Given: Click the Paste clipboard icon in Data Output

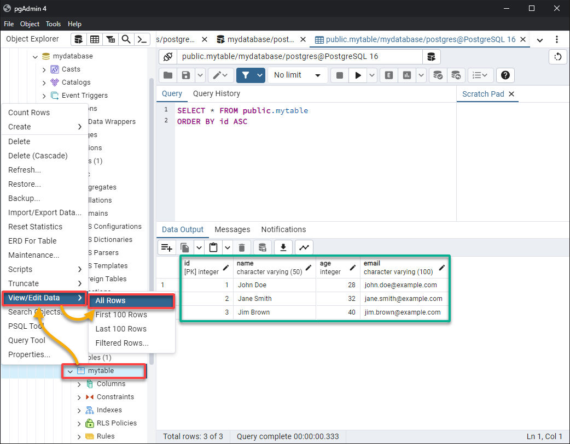Looking at the screenshot, I should click(x=213, y=247).
